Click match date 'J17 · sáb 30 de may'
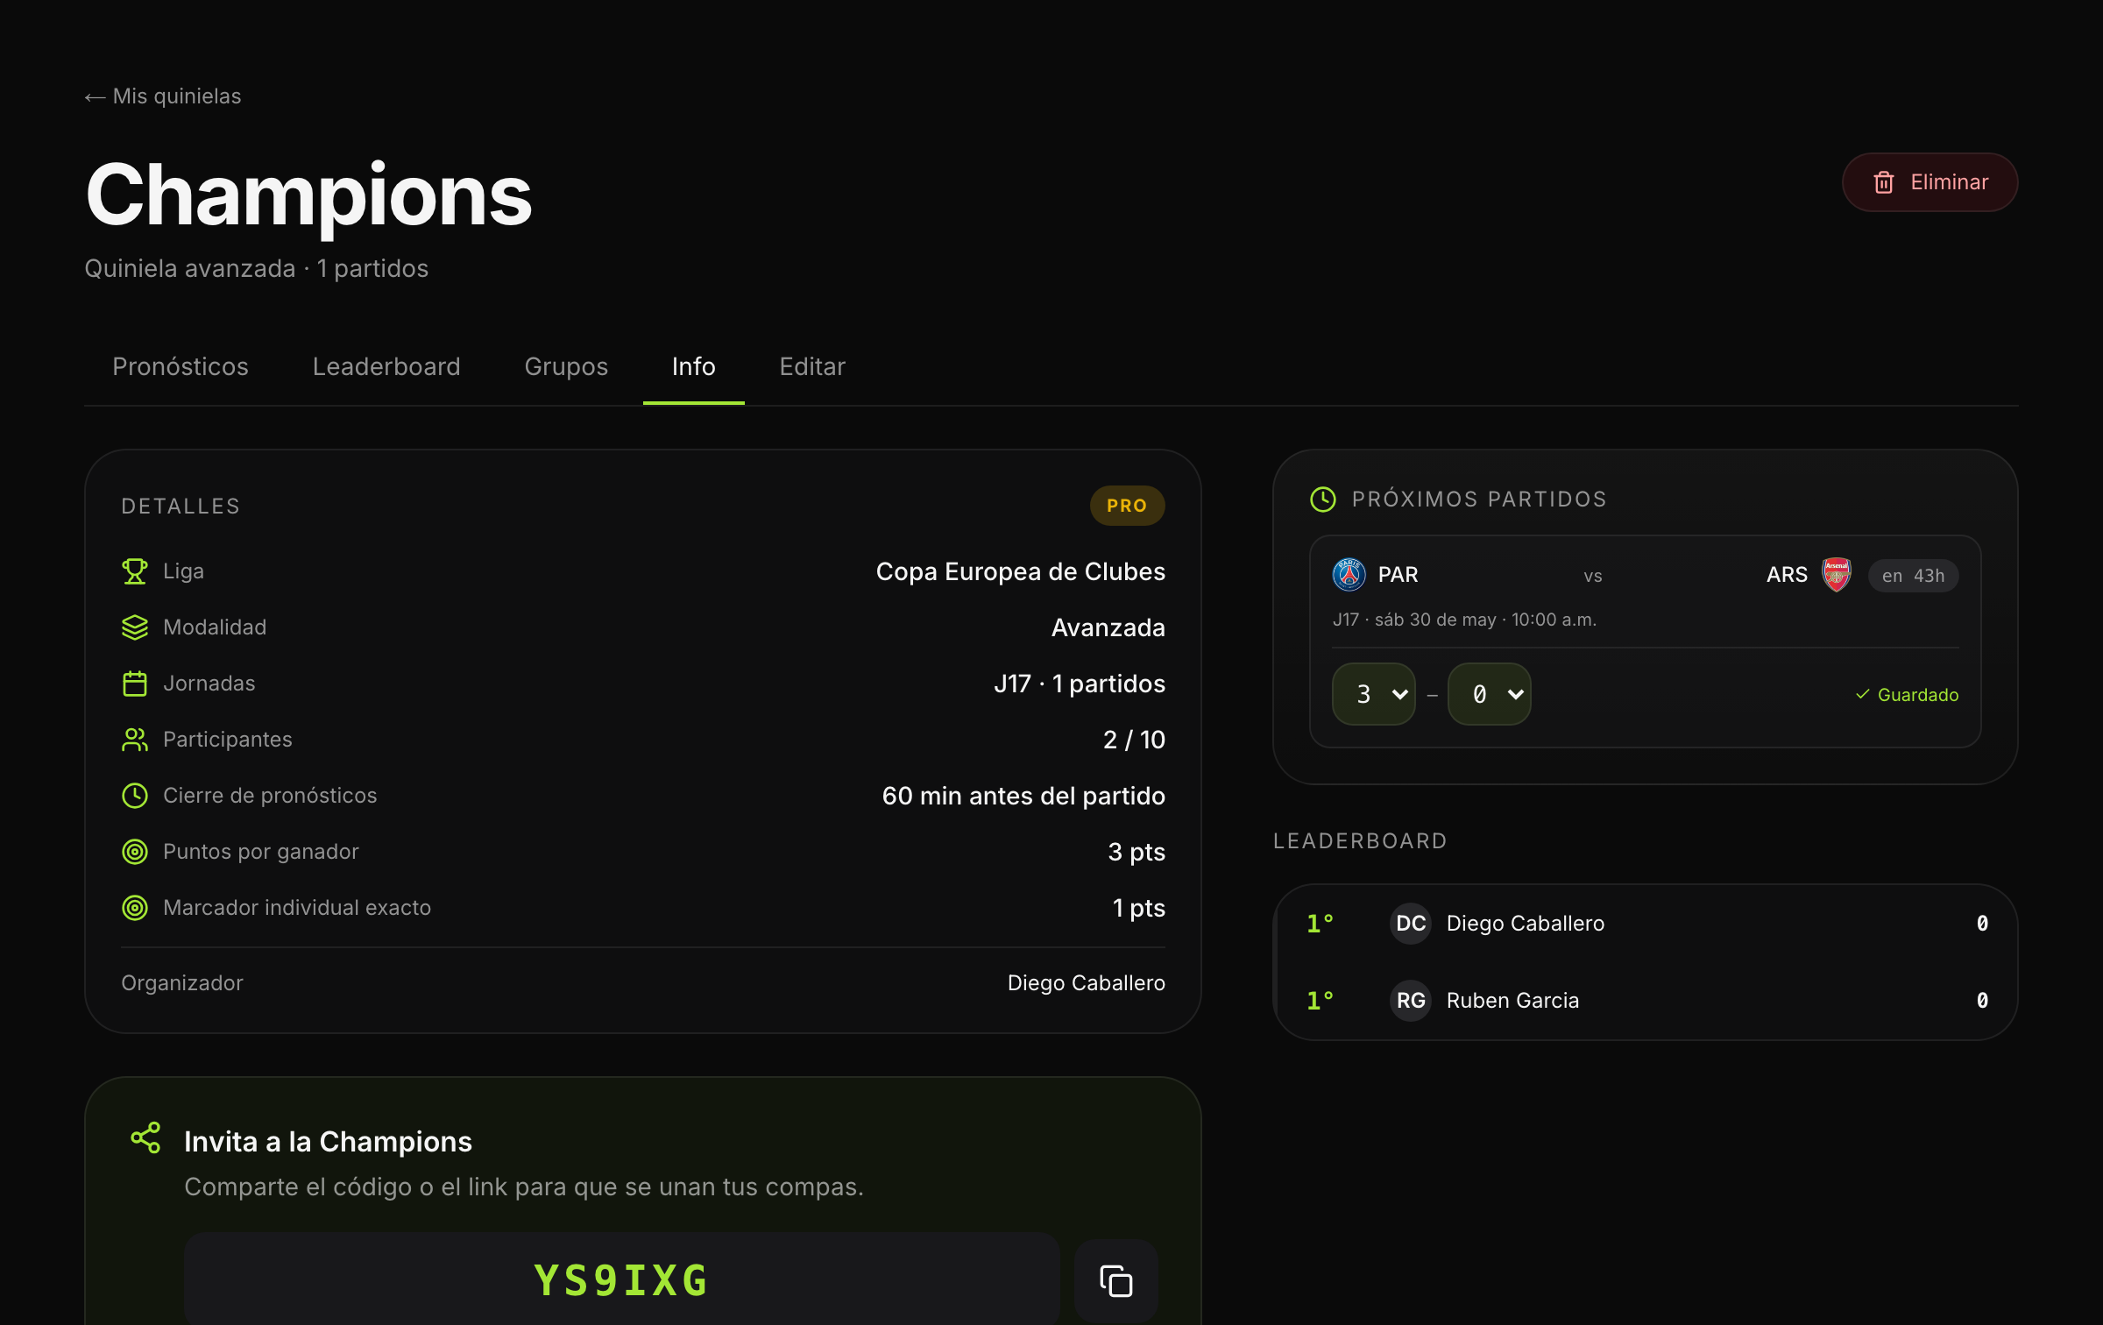 [x=1414, y=620]
